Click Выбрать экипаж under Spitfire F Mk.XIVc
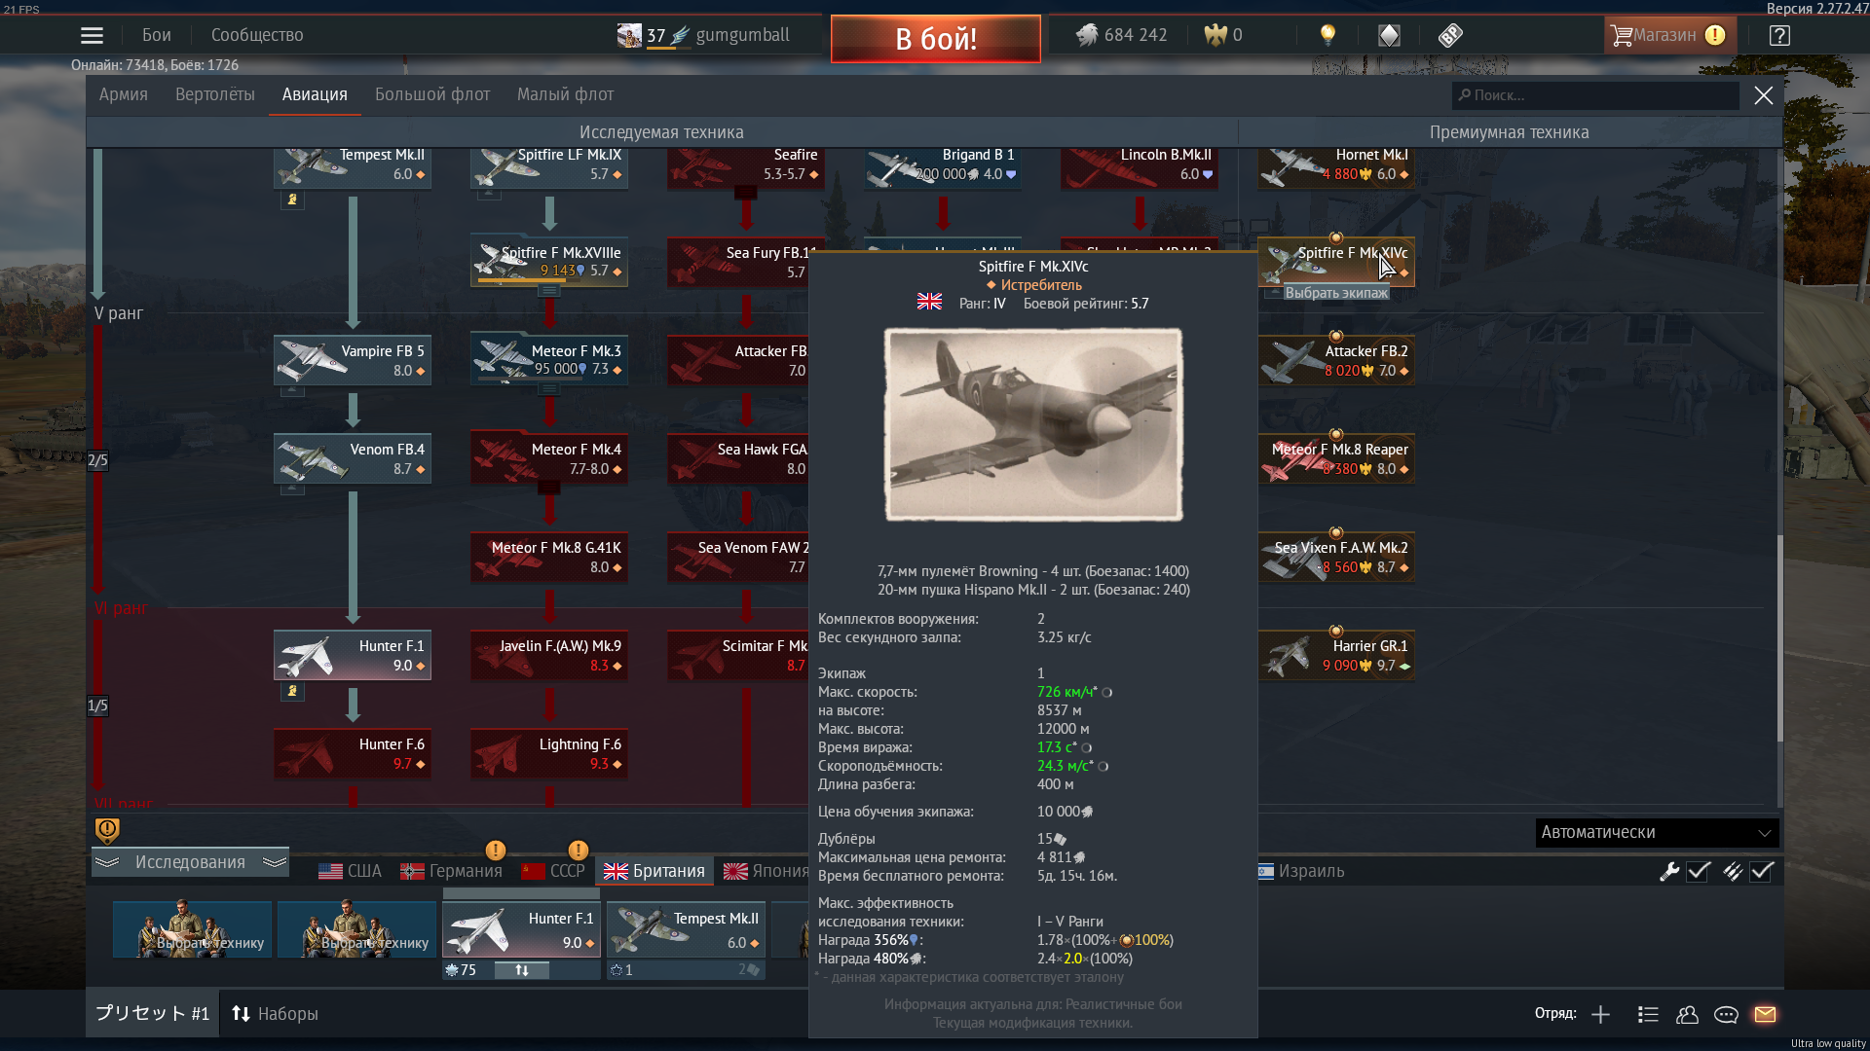The image size is (1870, 1051). [1336, 293]
